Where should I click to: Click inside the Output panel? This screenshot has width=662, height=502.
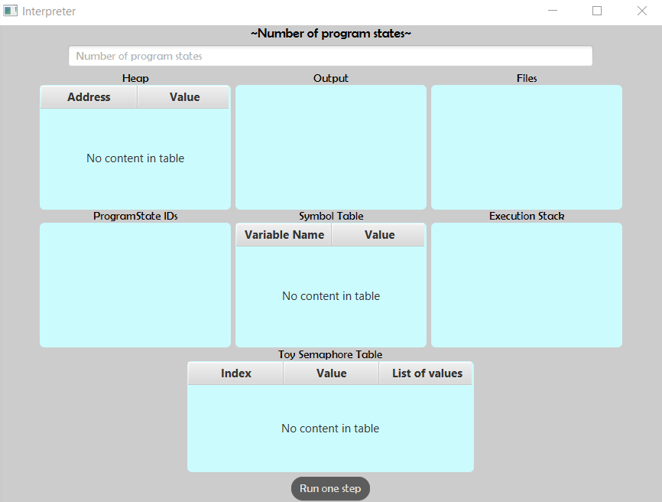pyautogui.click(x=330, y=147)
